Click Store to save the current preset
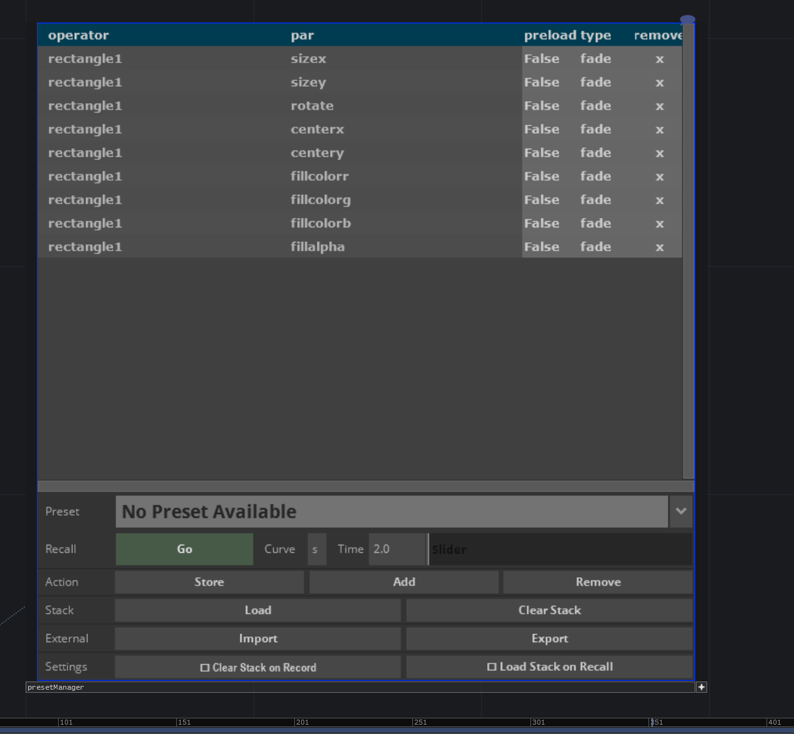The width and height of the screenshot is (794, 734). pos(209,582)
